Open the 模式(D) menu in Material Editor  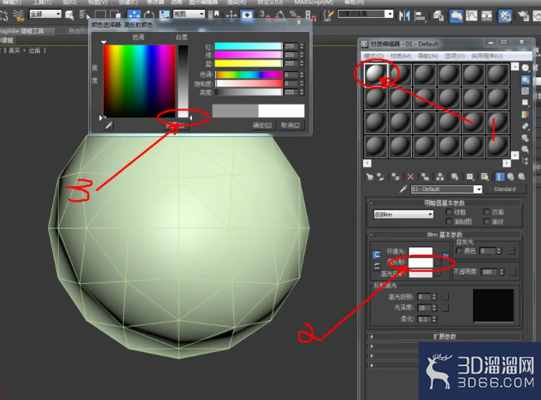[x=374, y=56]
